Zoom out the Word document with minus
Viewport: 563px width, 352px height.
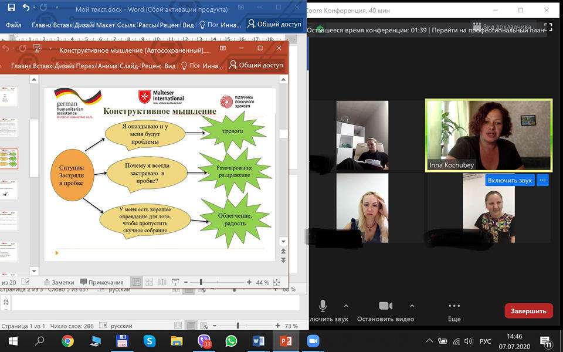pos(215,326)
